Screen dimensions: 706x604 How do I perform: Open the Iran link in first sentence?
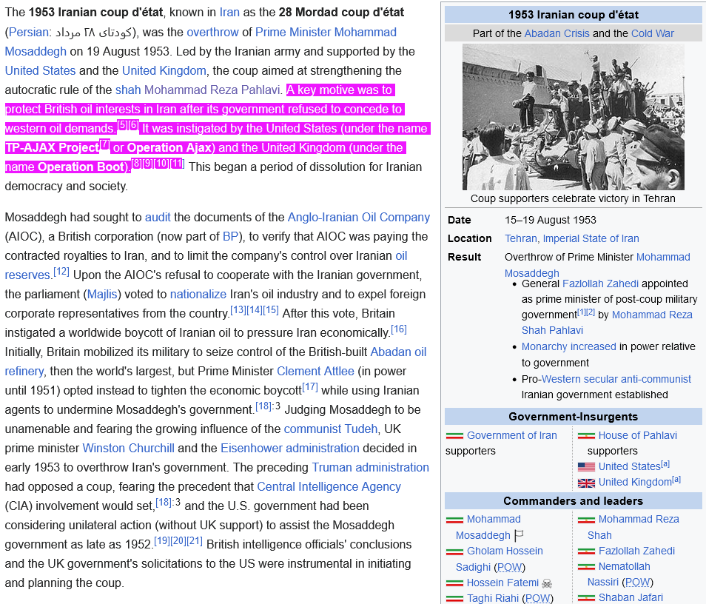coord(229,12)
